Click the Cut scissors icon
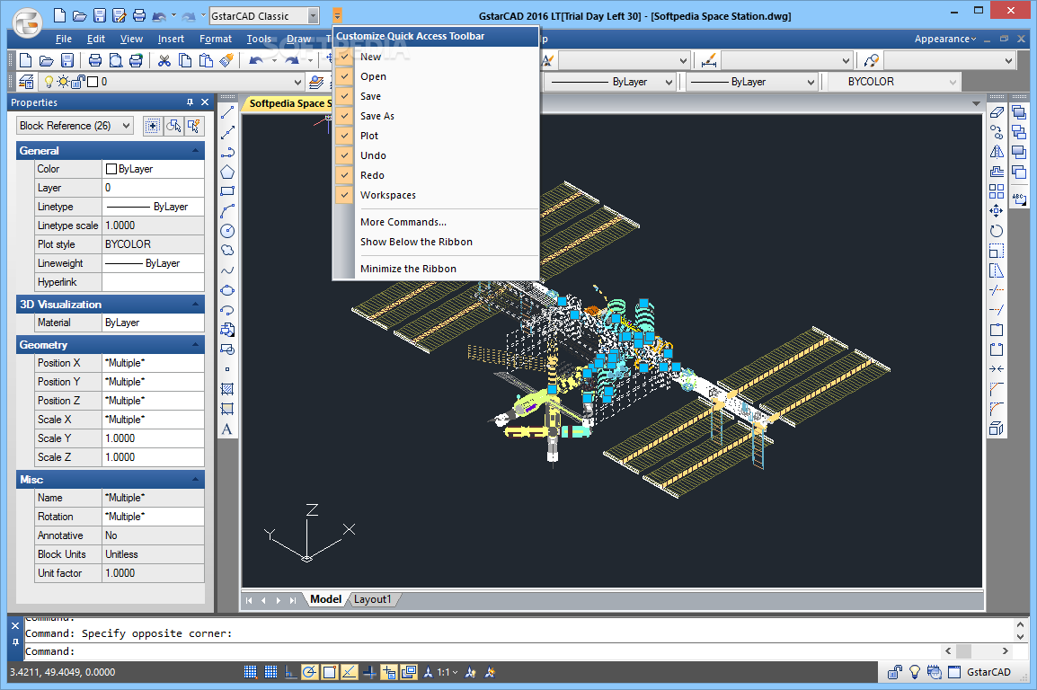 point(164,61)
